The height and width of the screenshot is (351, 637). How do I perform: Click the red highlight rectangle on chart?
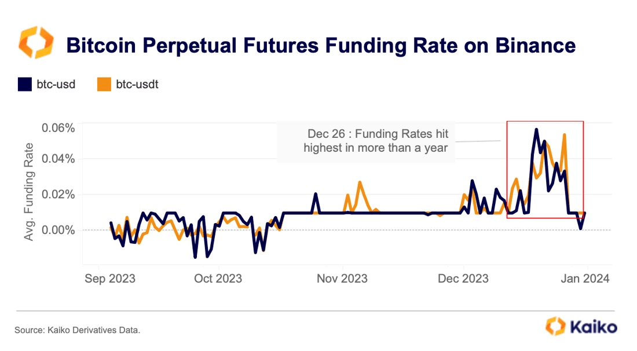point(545,169)
